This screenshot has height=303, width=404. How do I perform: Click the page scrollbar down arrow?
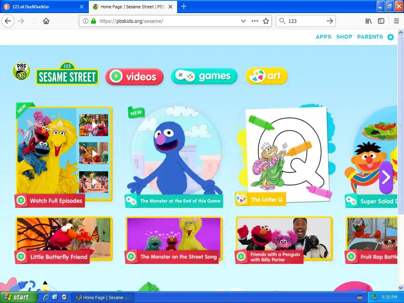coord(401,288)
